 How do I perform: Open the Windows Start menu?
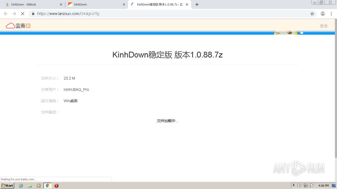pyautogui.click(x=7, y=186)
